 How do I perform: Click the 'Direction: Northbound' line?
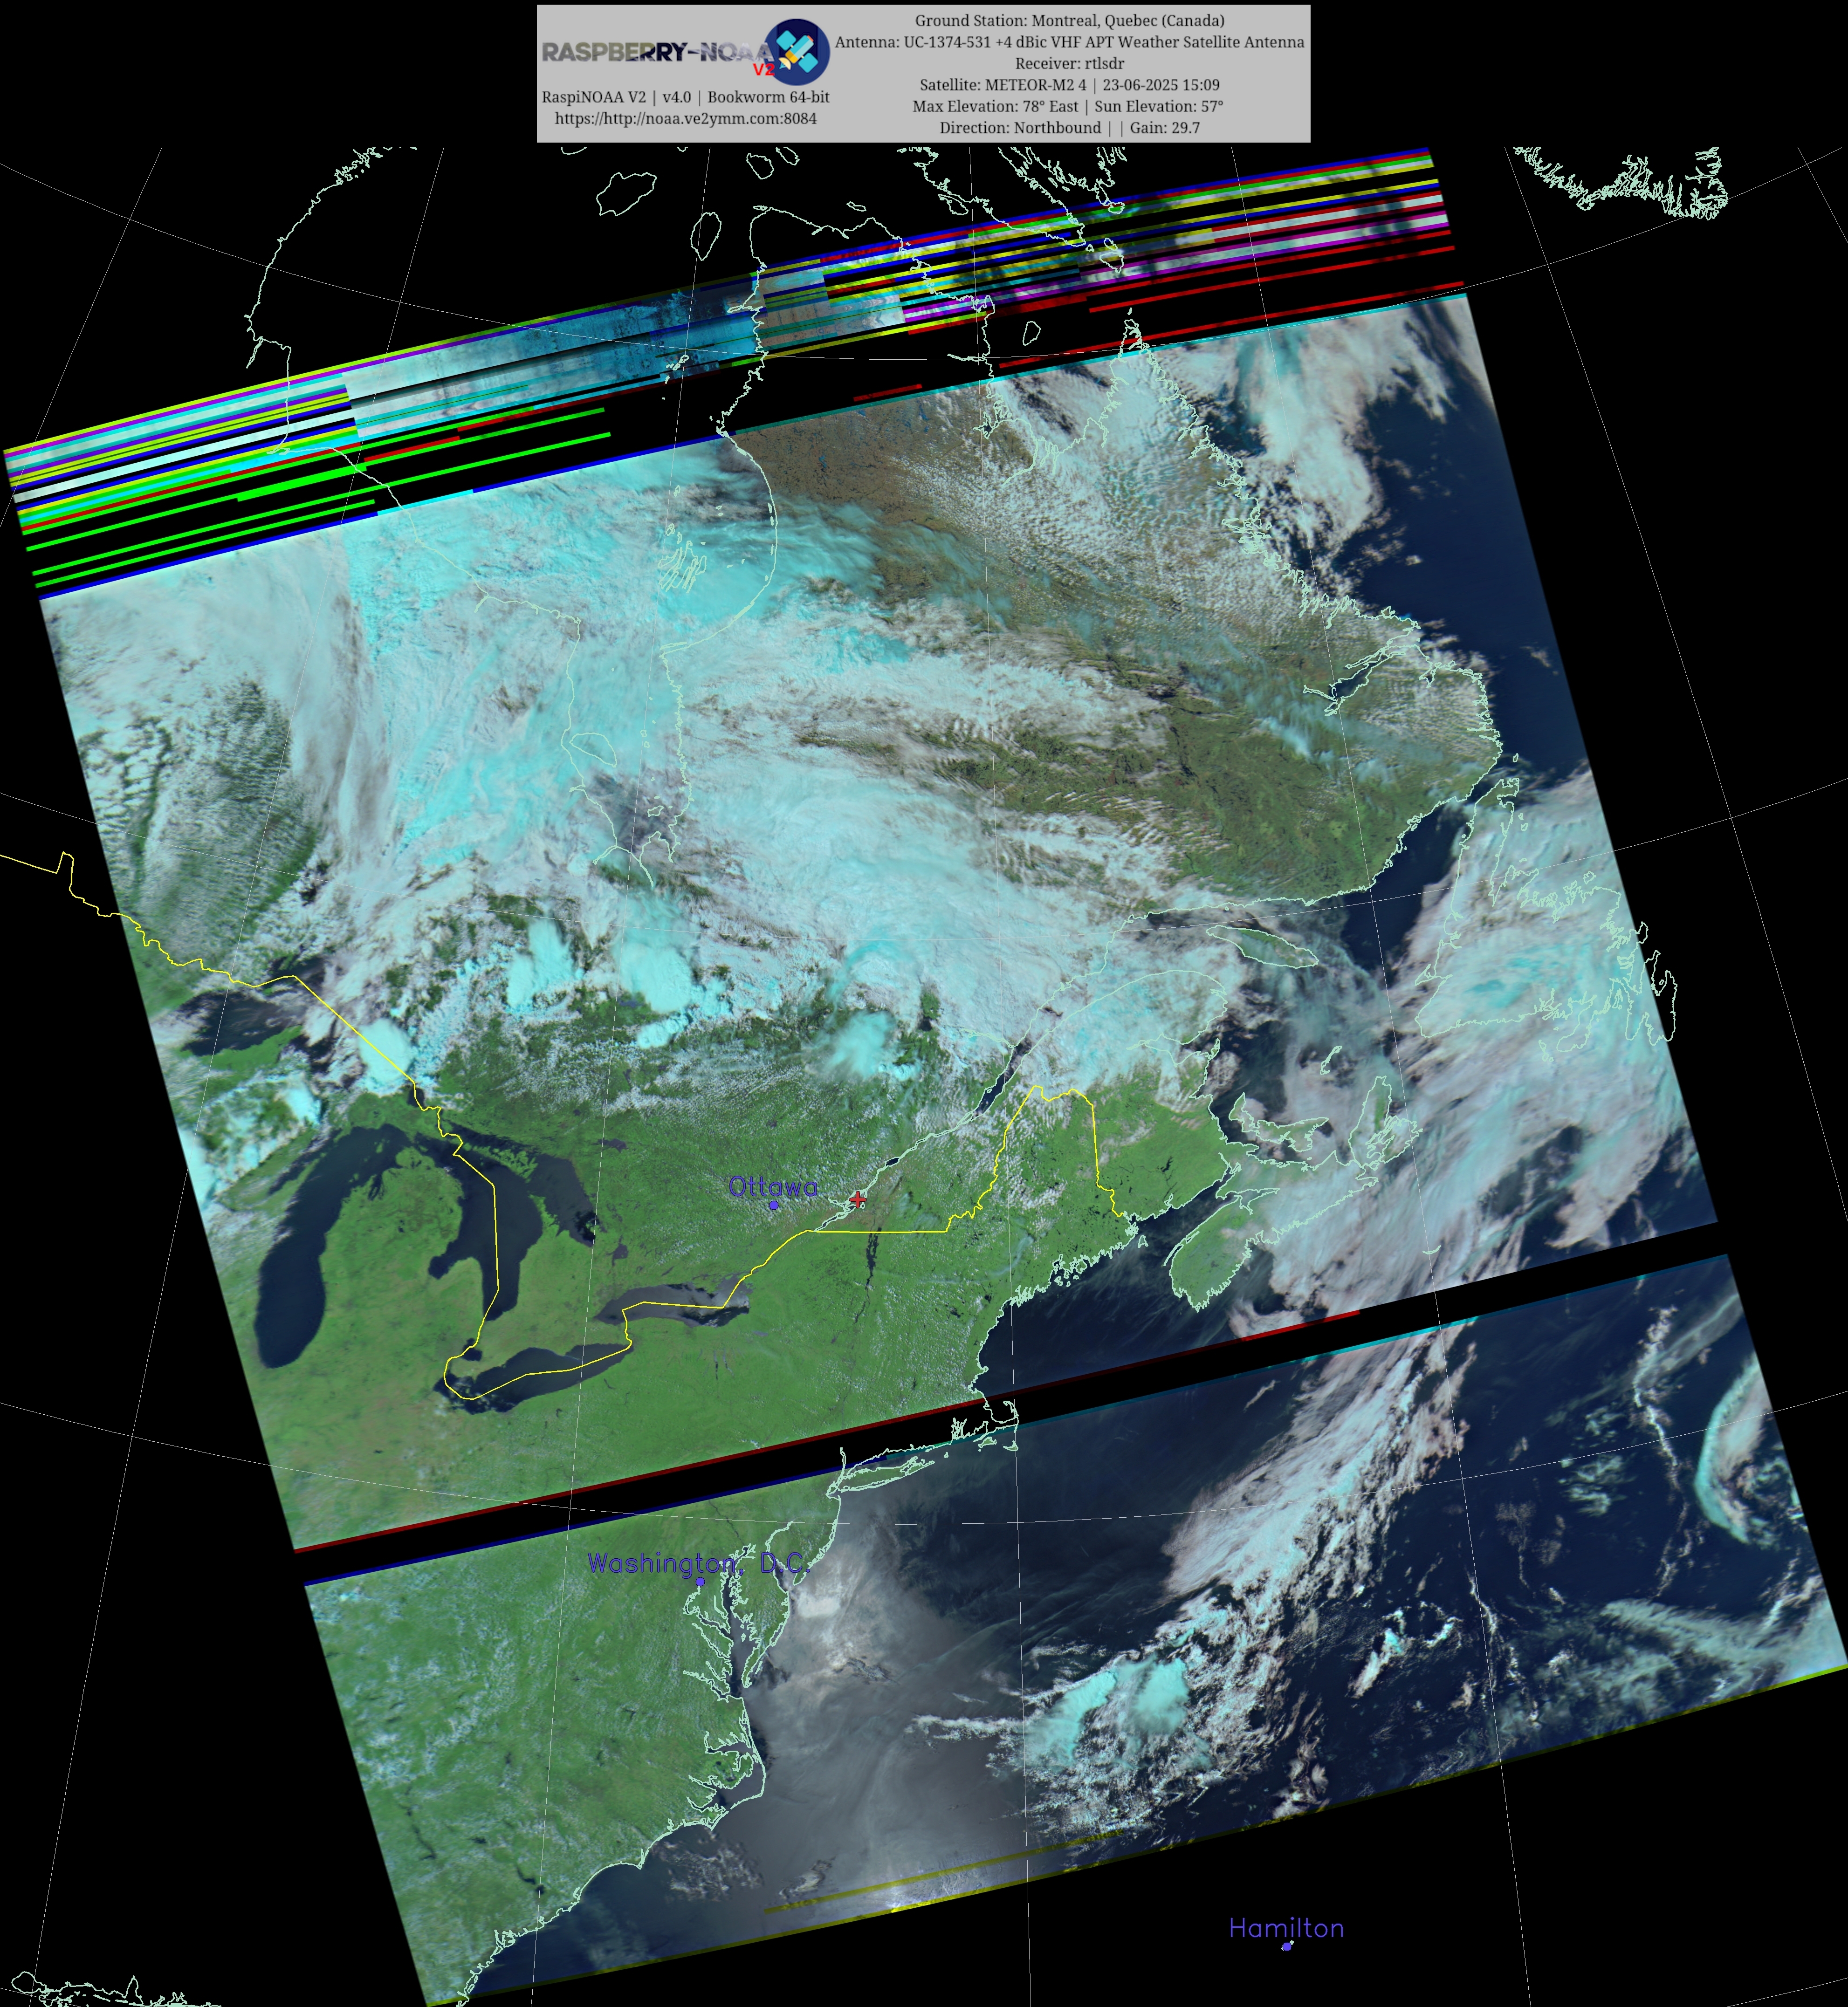pyautogui.click(x=1069, y=128)
